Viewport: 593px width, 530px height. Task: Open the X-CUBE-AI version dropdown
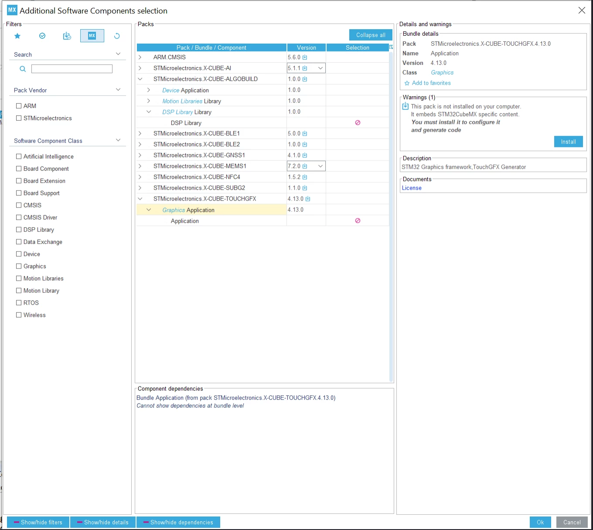click(320, 68)
